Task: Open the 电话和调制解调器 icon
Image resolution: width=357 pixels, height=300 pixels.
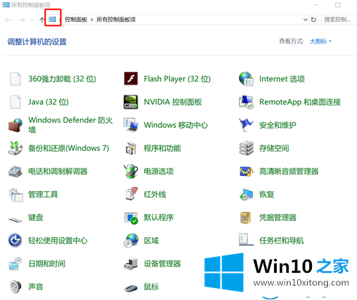Action: [15, 171]
